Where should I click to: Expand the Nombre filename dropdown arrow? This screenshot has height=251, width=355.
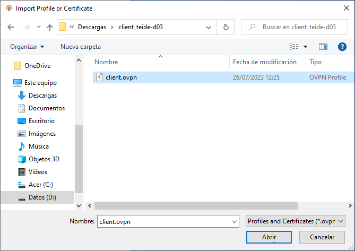click(x=235, y=221)
